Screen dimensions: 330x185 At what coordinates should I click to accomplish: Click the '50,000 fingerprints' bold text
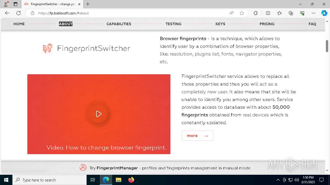[x=235, y=111]
